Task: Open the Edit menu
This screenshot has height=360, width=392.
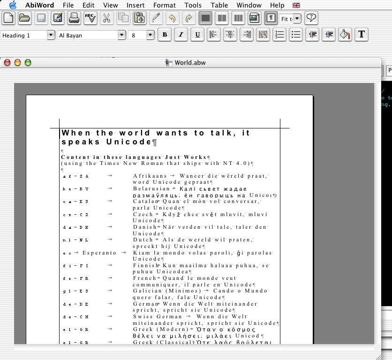Action: (89, 5)
